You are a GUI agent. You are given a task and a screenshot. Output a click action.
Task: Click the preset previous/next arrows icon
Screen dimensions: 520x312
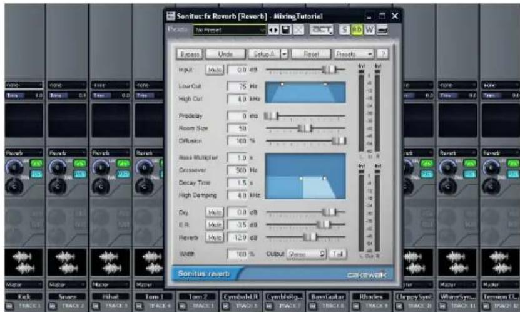(273, 30)
